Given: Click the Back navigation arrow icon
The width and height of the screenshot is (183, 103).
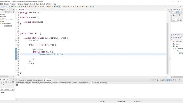Looking at the screenshot, I should [84, 7].
